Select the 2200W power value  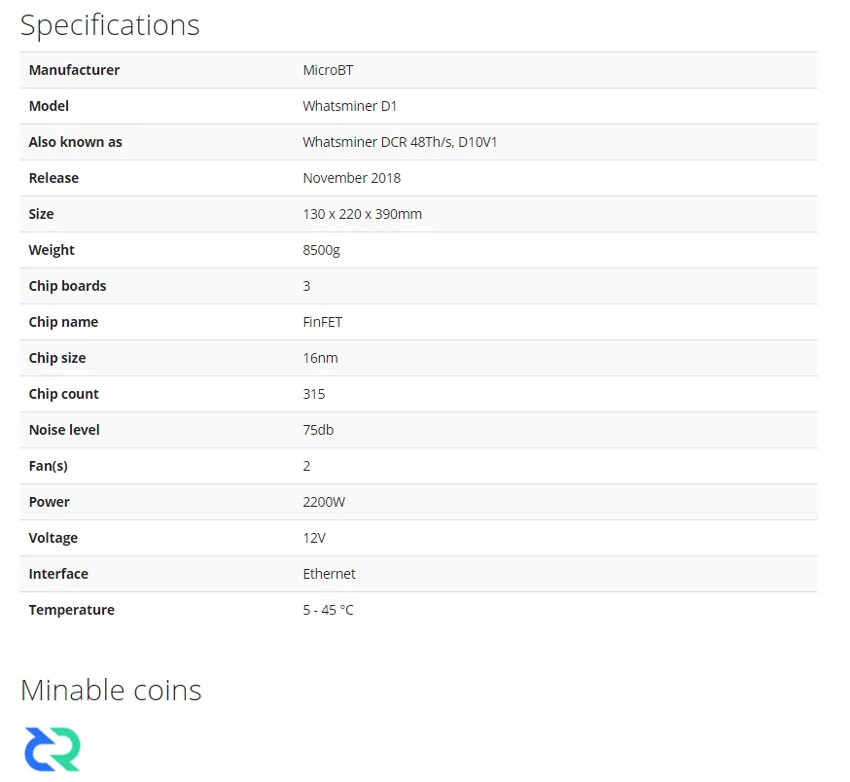pyautogui.click(x=324, y=502)
